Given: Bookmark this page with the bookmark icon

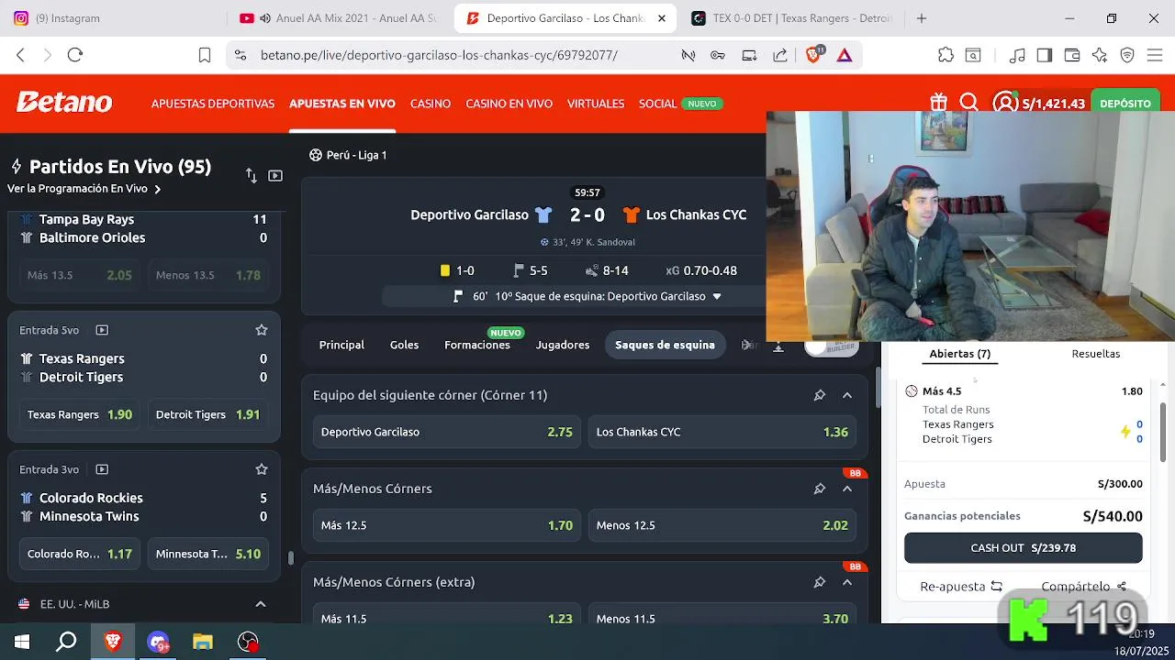Looking at the screenshot, I should (x=205, y=55).
